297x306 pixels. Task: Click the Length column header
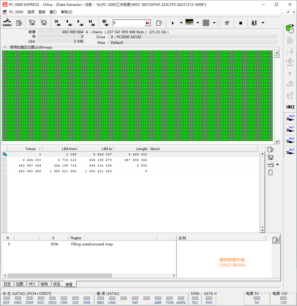pyautogui.click(x=131, y=149)
